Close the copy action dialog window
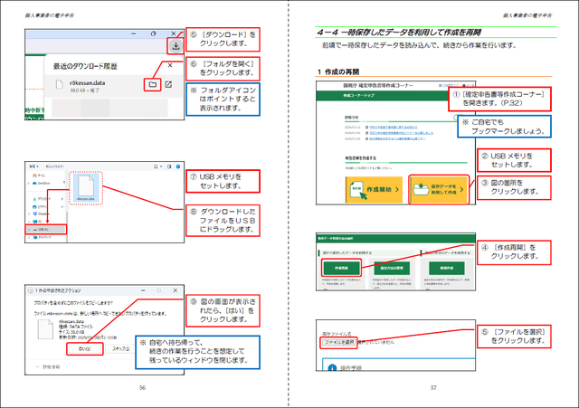The image size is (579, 408). (175, 290)
